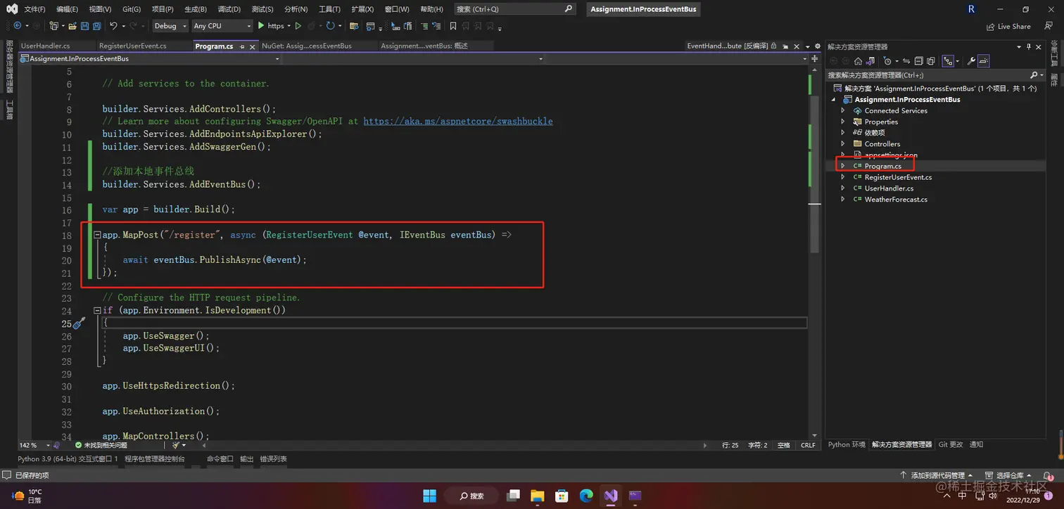Open Microsoft Store from the taskbar

click(x=562, y=496)
